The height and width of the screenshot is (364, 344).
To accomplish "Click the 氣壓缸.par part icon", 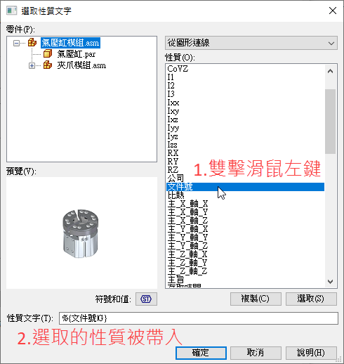I will click(48, 54).
